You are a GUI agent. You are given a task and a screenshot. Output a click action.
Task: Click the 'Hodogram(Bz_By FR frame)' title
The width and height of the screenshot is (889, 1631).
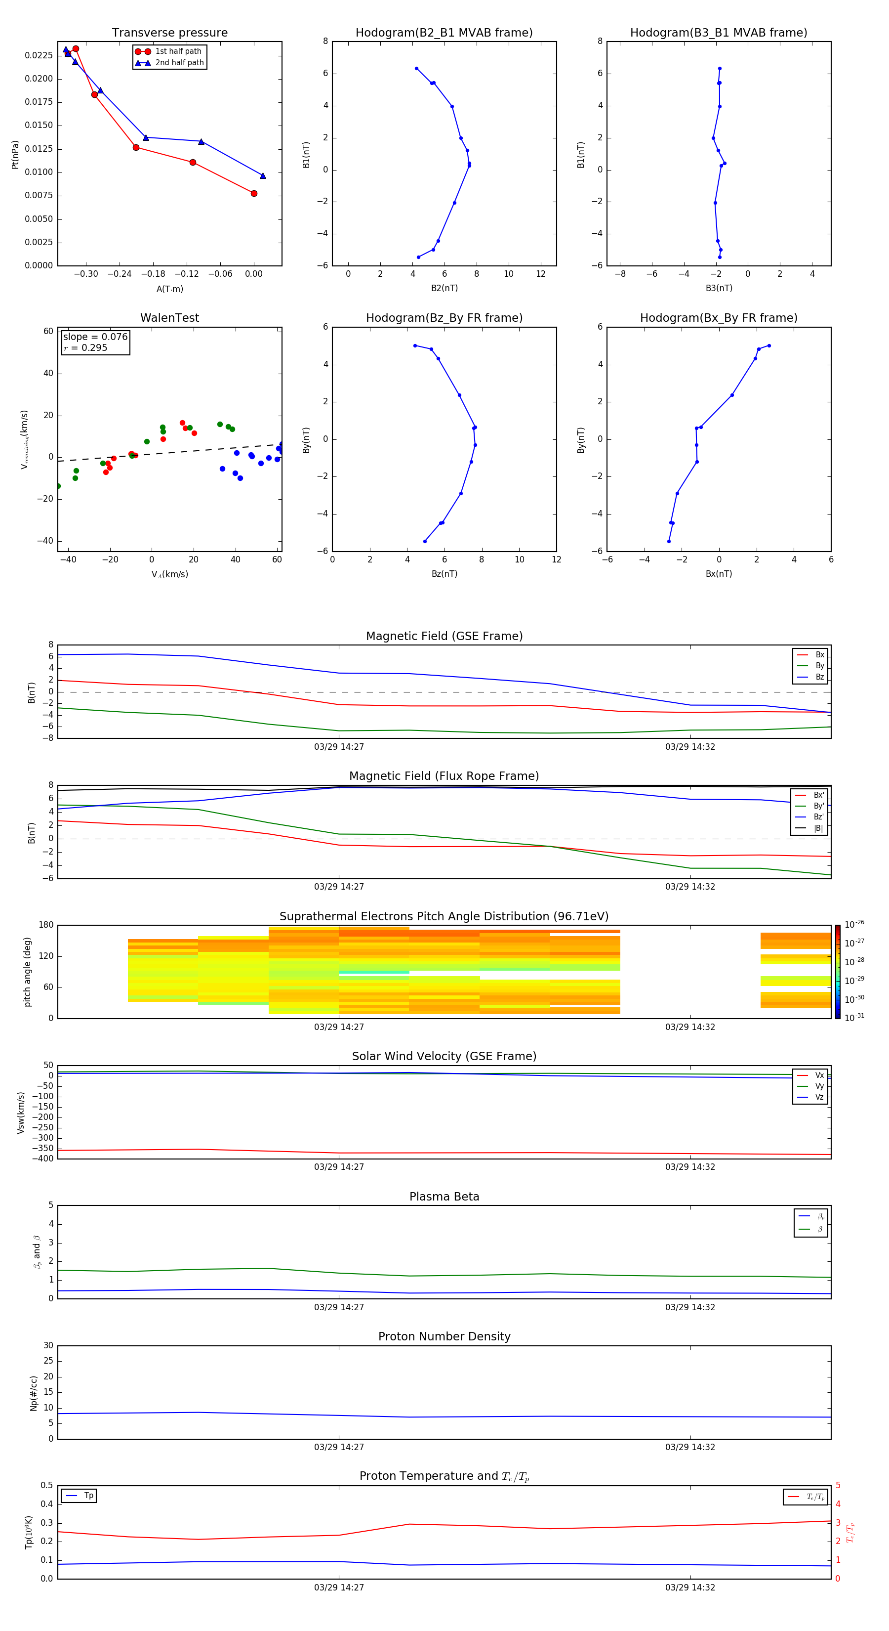[444, 318]
